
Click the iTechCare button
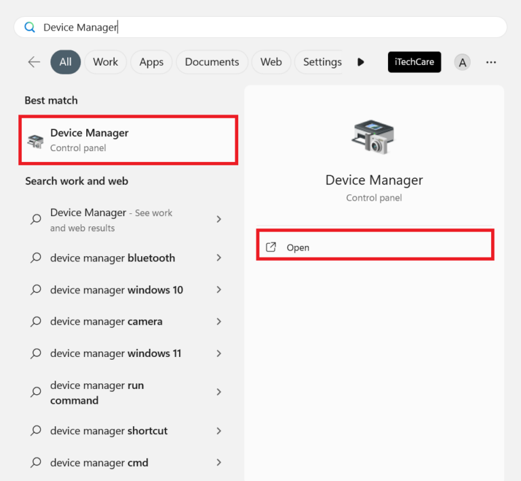coord(414,62)
